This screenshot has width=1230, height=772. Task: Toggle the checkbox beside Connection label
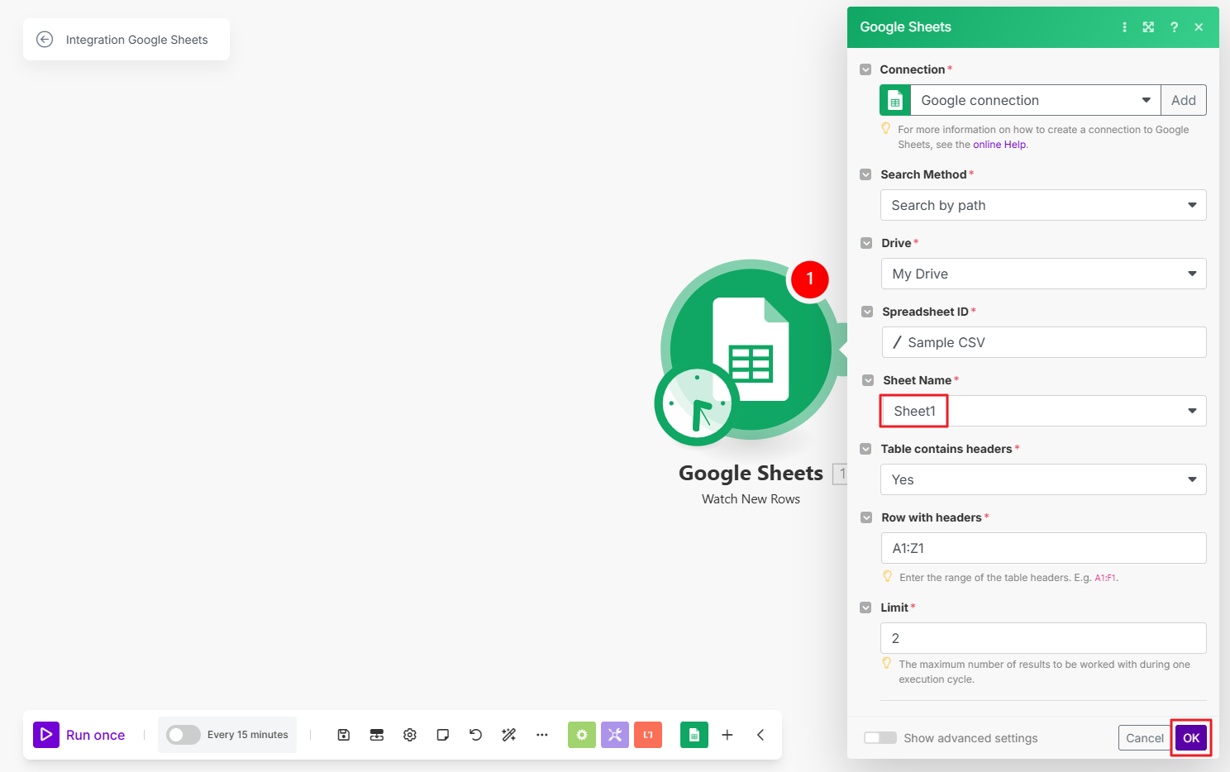point(865,69)
